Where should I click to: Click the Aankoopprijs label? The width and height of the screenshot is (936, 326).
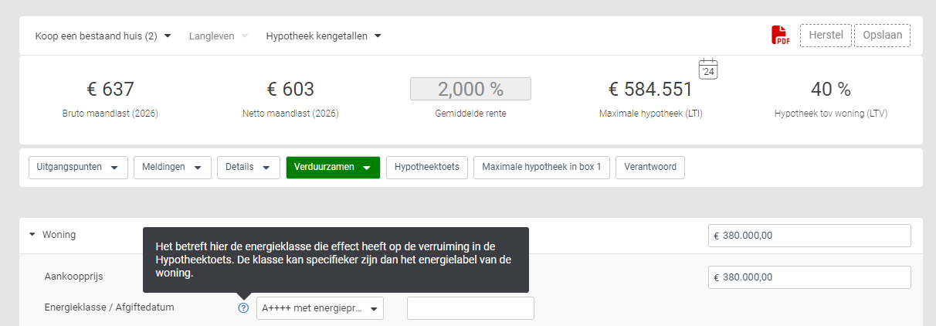pos(74,276)
